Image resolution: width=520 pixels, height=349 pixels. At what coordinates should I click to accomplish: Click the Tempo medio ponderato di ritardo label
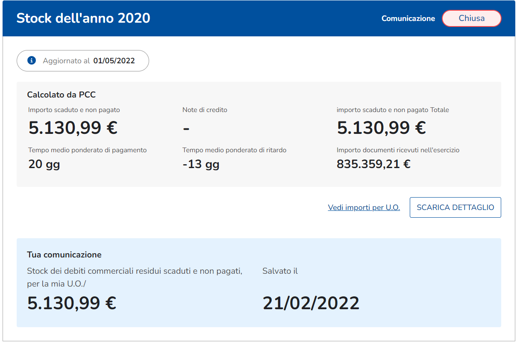[234, 150]
